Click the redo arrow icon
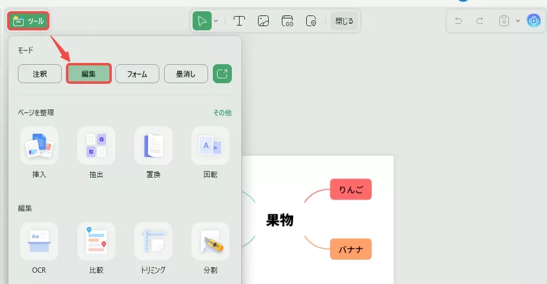This screenshot has width=547, height=284. 480,21
